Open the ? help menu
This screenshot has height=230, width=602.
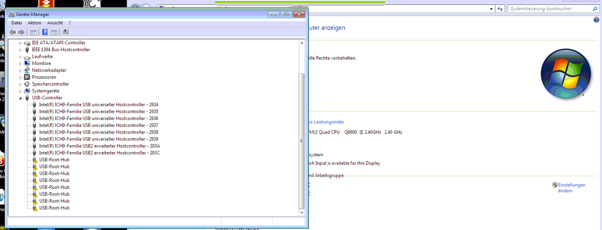[x=70, y=23]
